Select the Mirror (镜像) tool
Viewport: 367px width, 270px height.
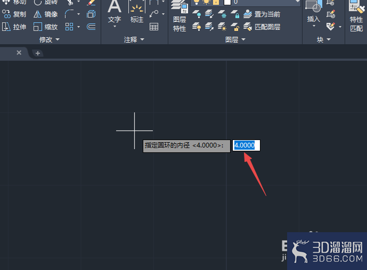(x=46, y=14)
